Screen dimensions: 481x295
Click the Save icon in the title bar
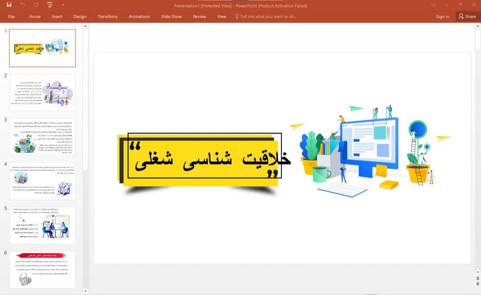pos(9,5)
